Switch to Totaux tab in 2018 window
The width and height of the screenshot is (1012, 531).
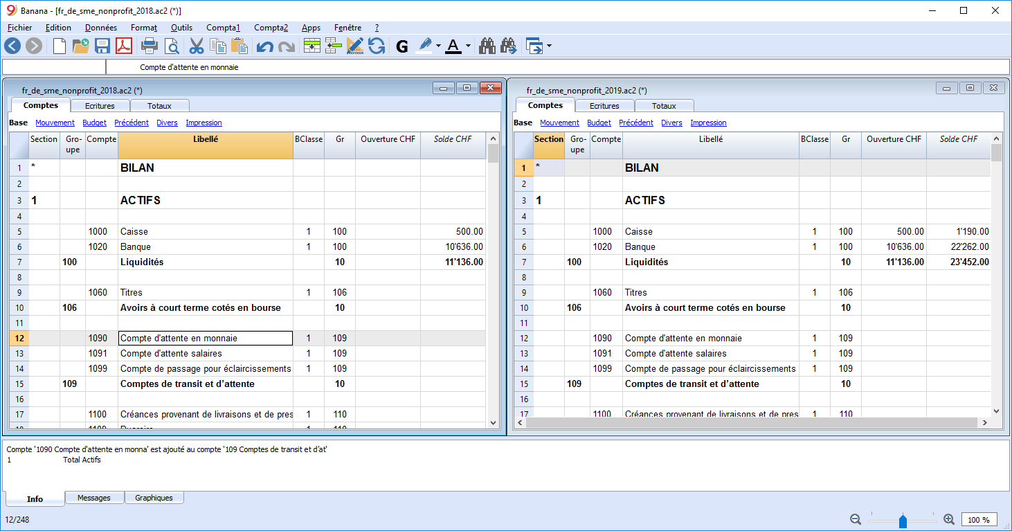pos(159,106)
